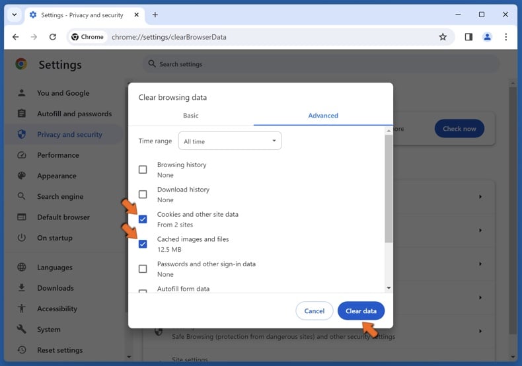Image resolution: width=522 pixels, height=366 pixels.
Task: Click the Safe Browsing security row text
Action: point(283,336)
